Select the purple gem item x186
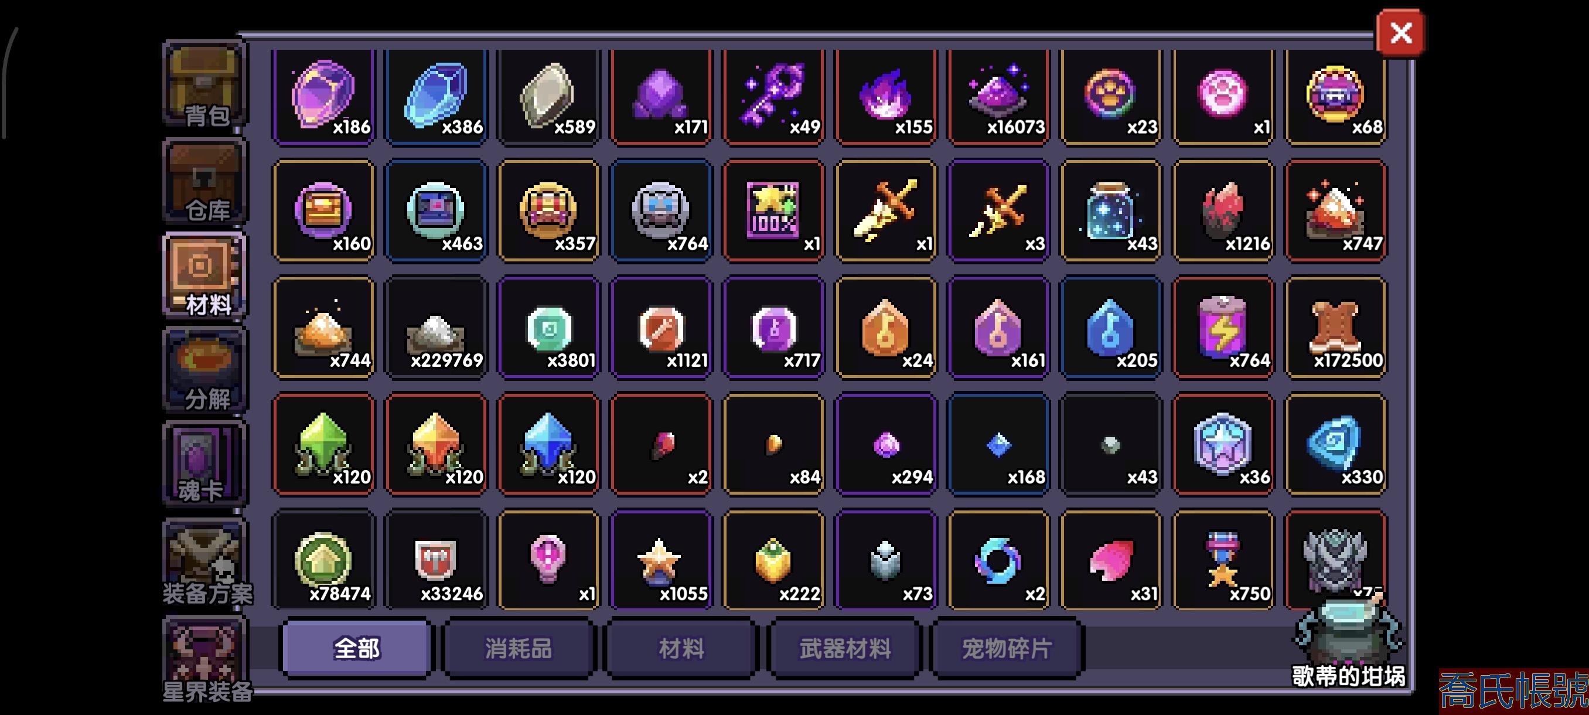The image size is (1589, 715). (324, 96)
